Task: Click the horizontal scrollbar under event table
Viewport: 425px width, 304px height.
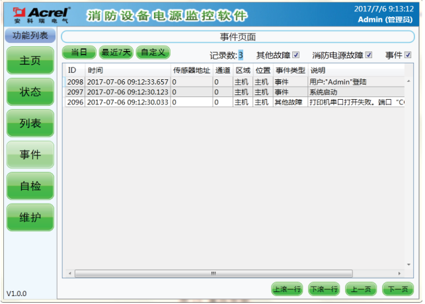Action: pos(212,273)
